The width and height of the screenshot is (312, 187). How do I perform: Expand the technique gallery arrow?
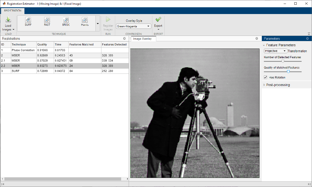pos(98,23)
